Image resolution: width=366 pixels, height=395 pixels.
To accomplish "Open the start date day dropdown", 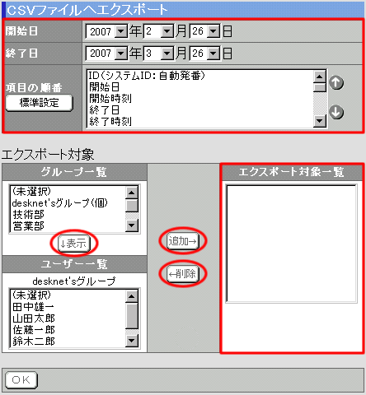I will (x=204, y=31).
